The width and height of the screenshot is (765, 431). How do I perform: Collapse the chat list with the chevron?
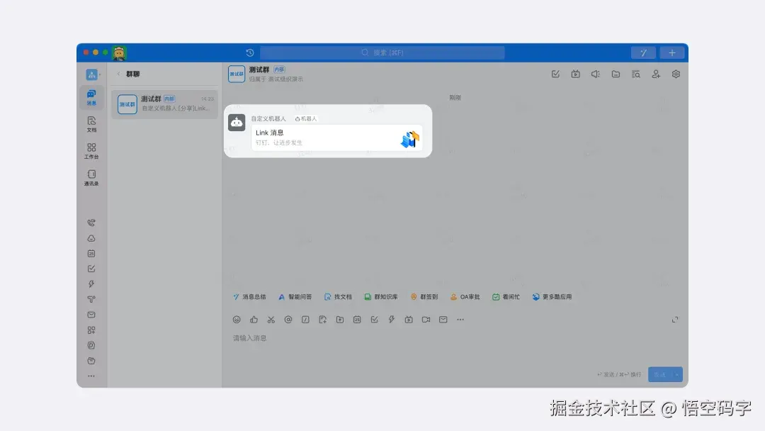119,73
